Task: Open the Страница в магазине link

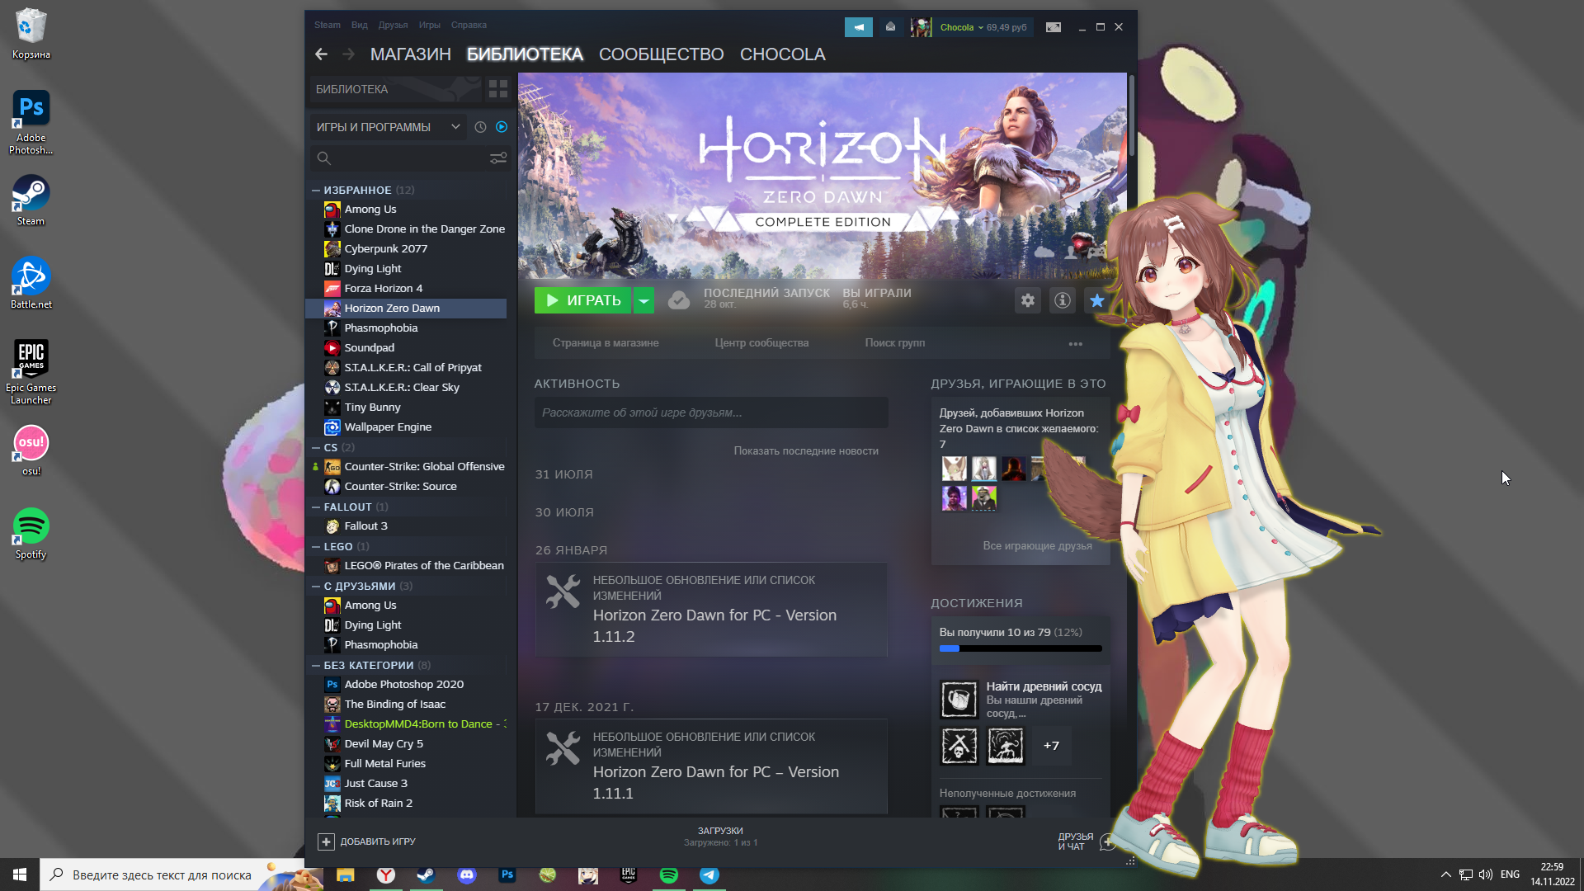Action: pos(605,343)
